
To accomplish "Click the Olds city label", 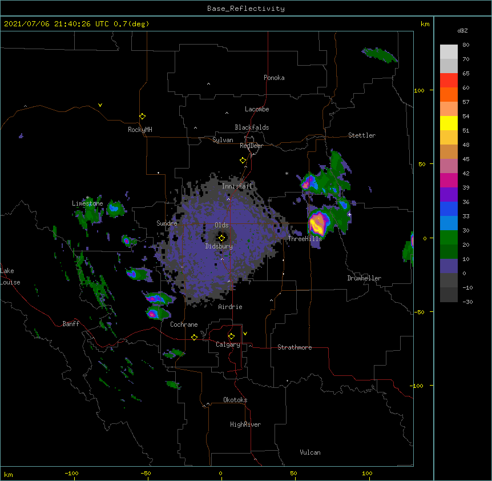I will click(221, 225).
